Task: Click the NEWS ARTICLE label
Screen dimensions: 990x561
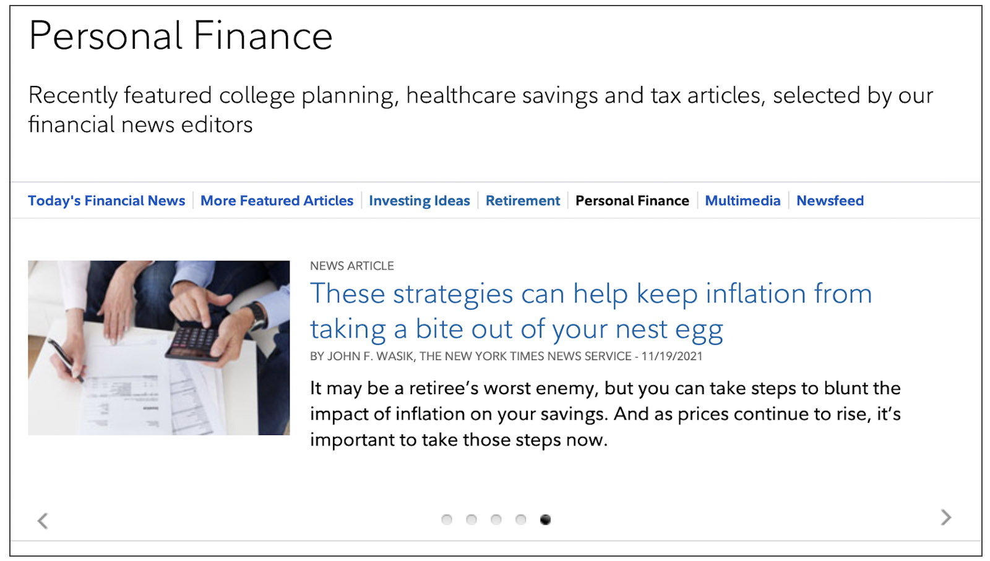Action: point(351,266)
